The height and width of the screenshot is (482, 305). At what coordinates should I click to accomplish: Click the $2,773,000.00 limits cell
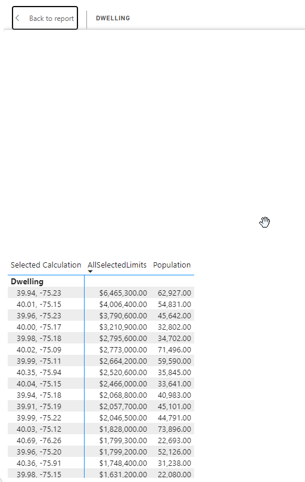pos(123,350)
